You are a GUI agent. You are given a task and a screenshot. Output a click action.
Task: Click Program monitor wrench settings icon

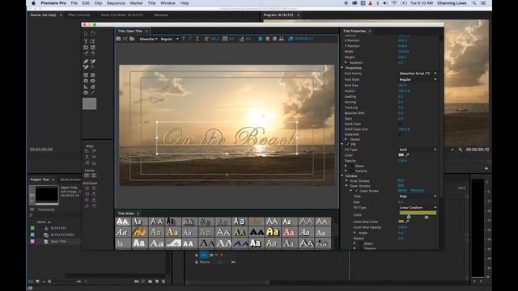(461, 150)
